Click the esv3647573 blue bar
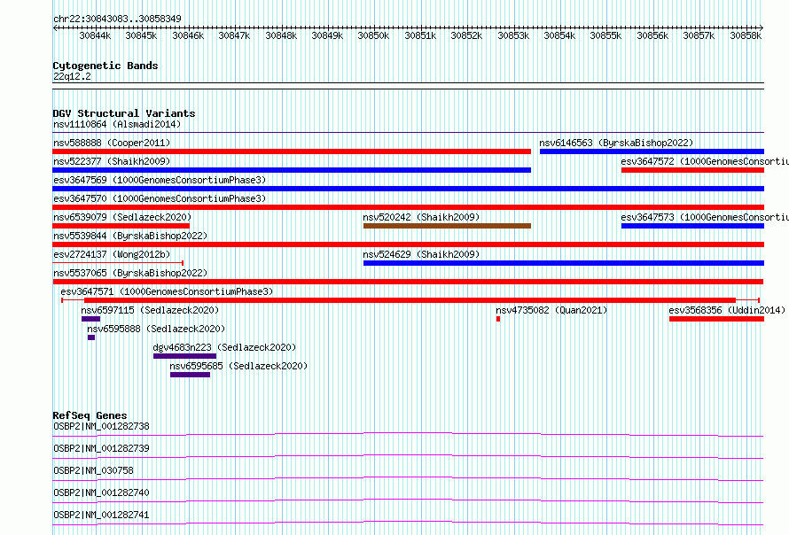The height and width of the screenshot is (535, 789). tap(692, 226)
